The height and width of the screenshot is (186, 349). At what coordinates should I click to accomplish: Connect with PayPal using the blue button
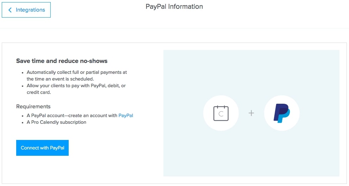42,148
